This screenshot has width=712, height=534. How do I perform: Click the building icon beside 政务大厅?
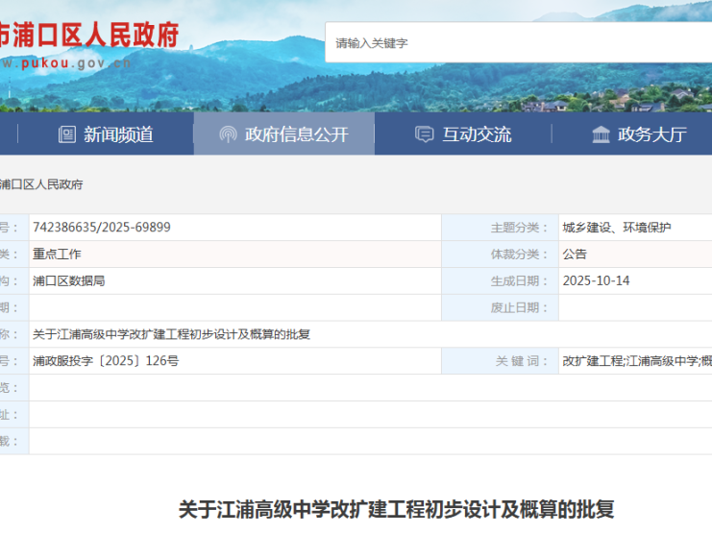click(x=601, y=134)
